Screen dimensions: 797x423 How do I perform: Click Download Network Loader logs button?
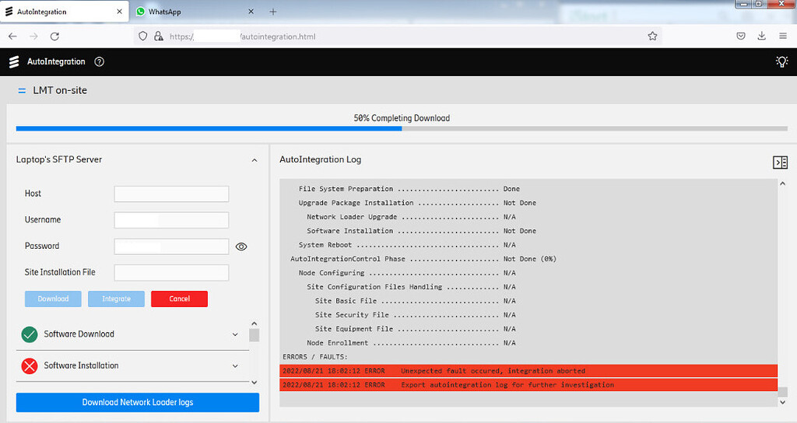click(x=137, y=402)
